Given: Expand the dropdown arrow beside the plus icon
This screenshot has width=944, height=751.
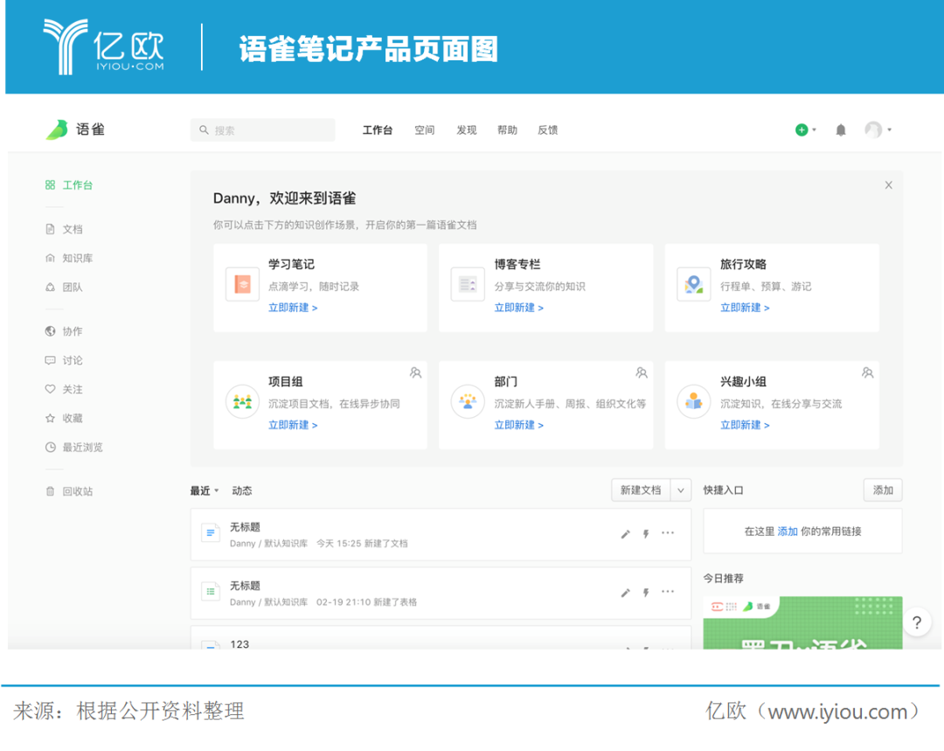Looking at the screenshot, I should pos(815,129).
